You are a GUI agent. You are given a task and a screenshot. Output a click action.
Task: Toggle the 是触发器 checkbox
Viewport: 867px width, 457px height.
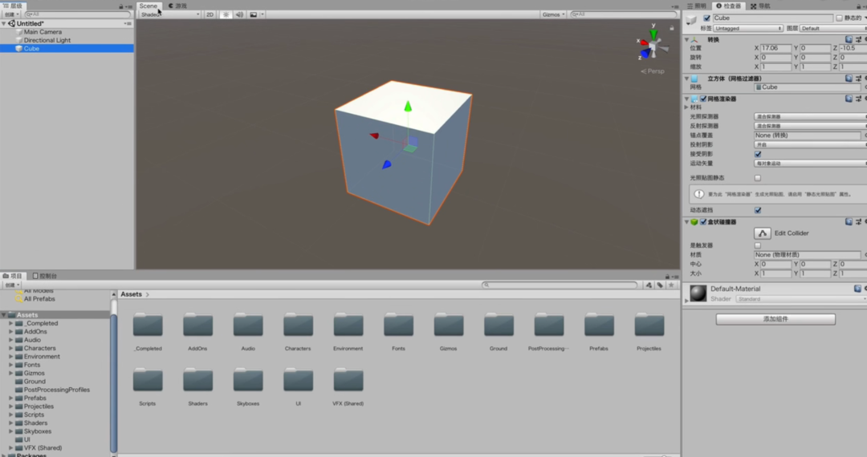click(x=758, y=245)
